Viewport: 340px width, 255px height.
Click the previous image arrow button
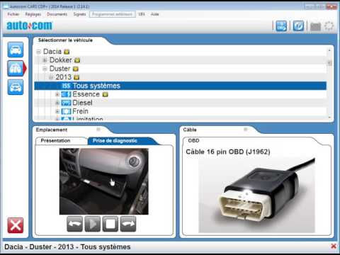(75, 224)
